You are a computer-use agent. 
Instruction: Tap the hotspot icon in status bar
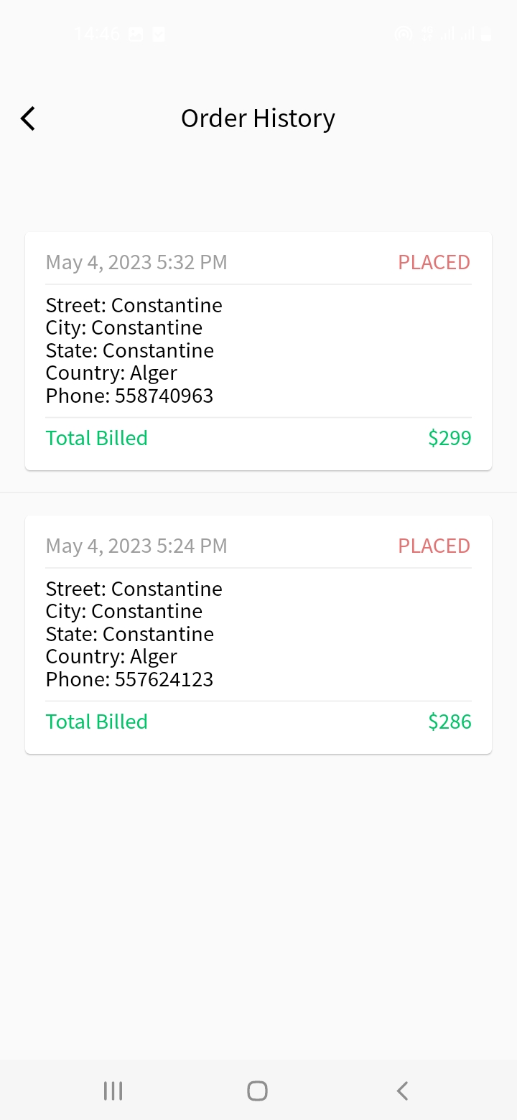point(404,34)
